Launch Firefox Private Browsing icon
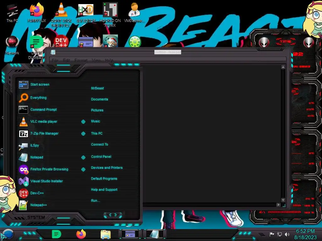The width and height of the screenshot is (322, 241). [24, 169]
